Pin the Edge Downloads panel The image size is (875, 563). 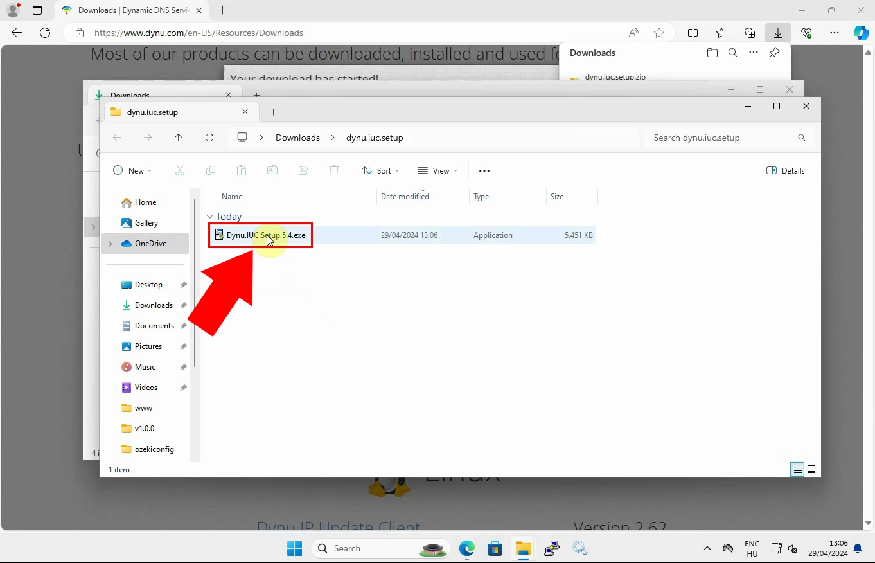775,53
